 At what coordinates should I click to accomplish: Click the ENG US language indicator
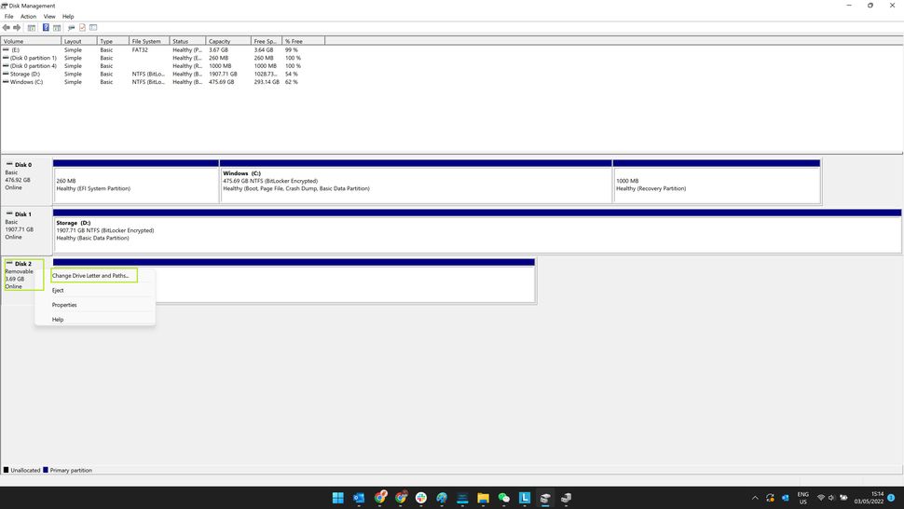click(x=802, y=498)
